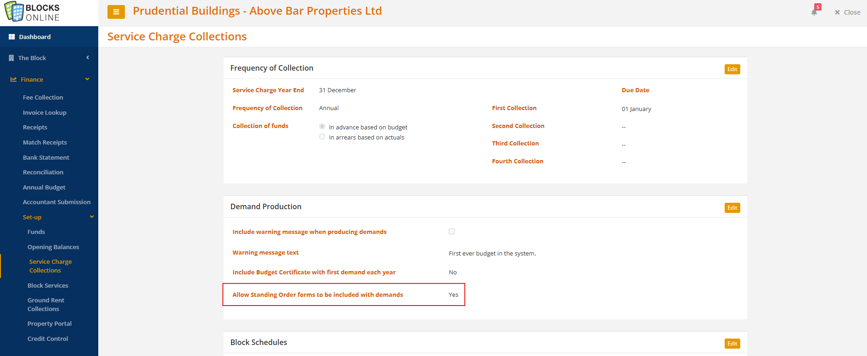Expand The Block menu chevron

(x=88, y=57)
